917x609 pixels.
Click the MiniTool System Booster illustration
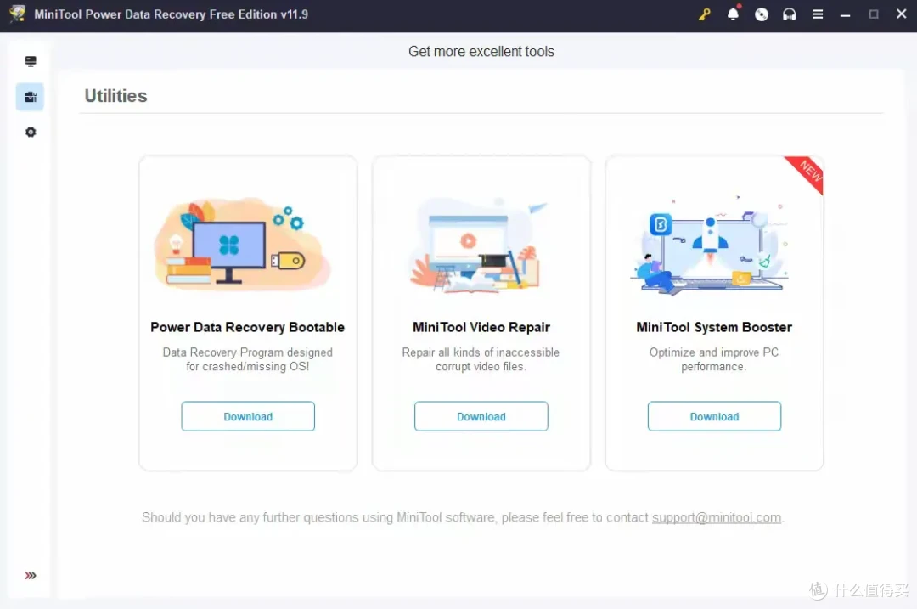711,245
